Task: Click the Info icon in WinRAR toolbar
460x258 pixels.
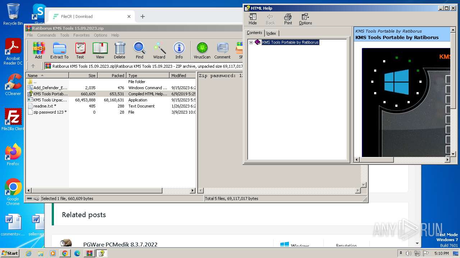Action: [179, 50]
